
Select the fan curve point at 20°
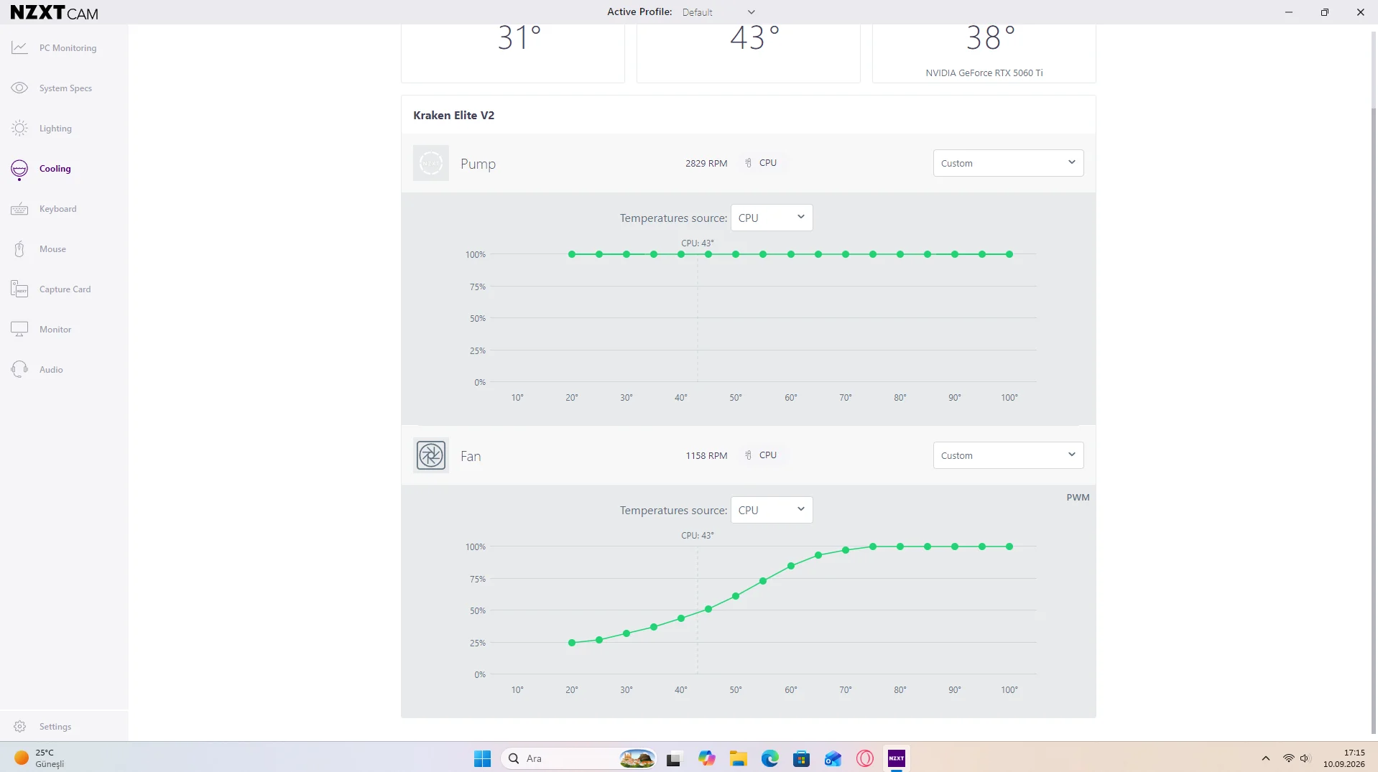(x=572, y=643)
